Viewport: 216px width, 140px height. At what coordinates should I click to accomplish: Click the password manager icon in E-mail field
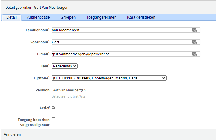click(x=195, y=54)
